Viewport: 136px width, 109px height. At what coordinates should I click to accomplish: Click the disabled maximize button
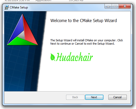[115, 6]
